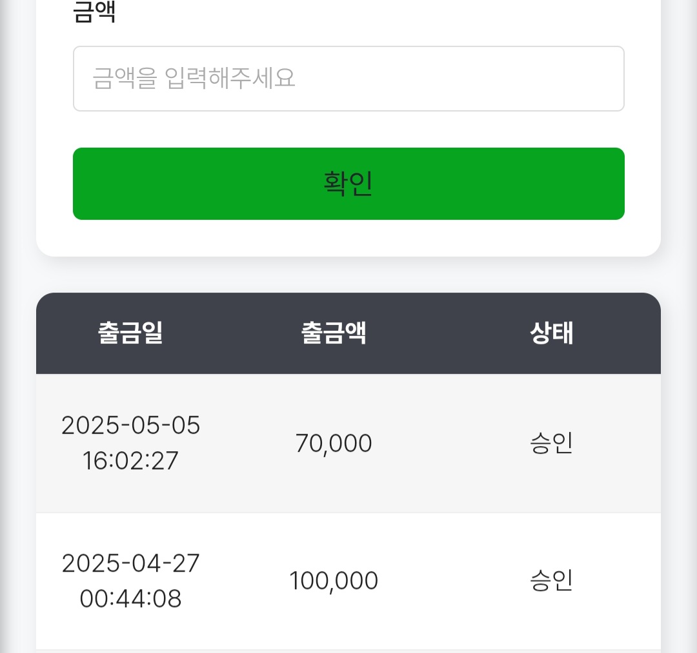Click the 상태 column header
697x653 pixels.
tap(552, 333)
